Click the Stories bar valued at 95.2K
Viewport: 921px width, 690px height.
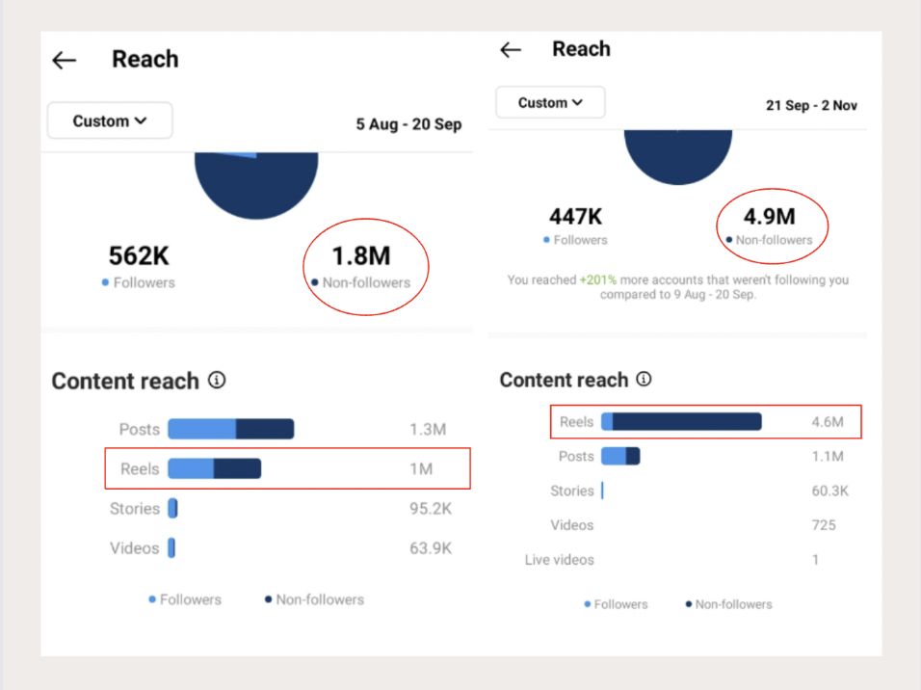(x=172, y=509)
